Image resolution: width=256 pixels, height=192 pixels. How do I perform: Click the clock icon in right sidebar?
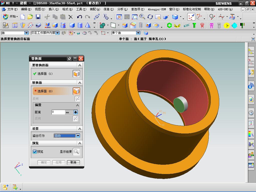(x=251, y=113)
